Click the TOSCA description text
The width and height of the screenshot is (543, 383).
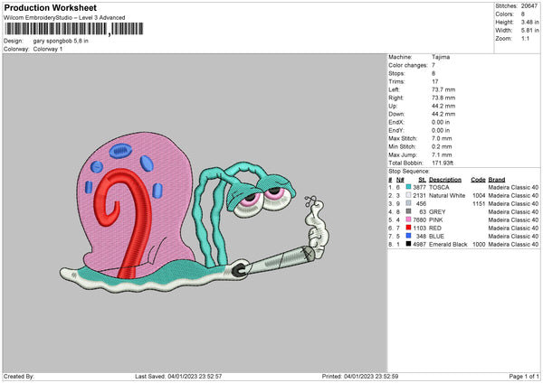pos(439,187)
